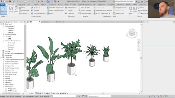Viewport: 175px width, 98px height.
Task: Select the Ограждение (Railing) tool
Action: 71,8
